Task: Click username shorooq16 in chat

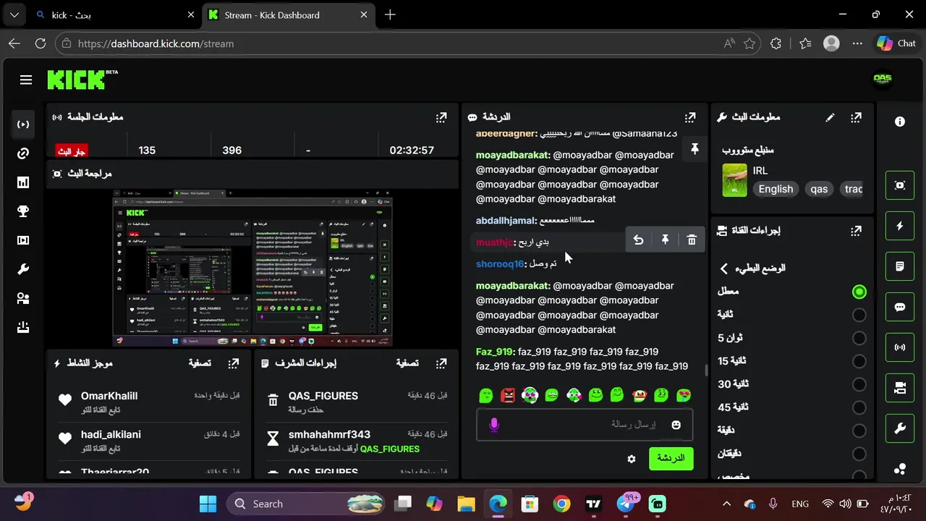Action: coord(500,264)
